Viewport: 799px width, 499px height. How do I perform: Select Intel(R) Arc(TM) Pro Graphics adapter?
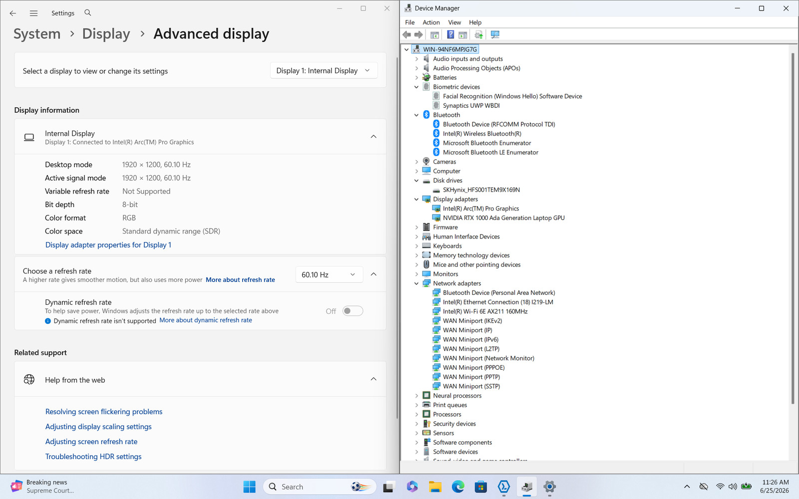click(x=480, y=209)
